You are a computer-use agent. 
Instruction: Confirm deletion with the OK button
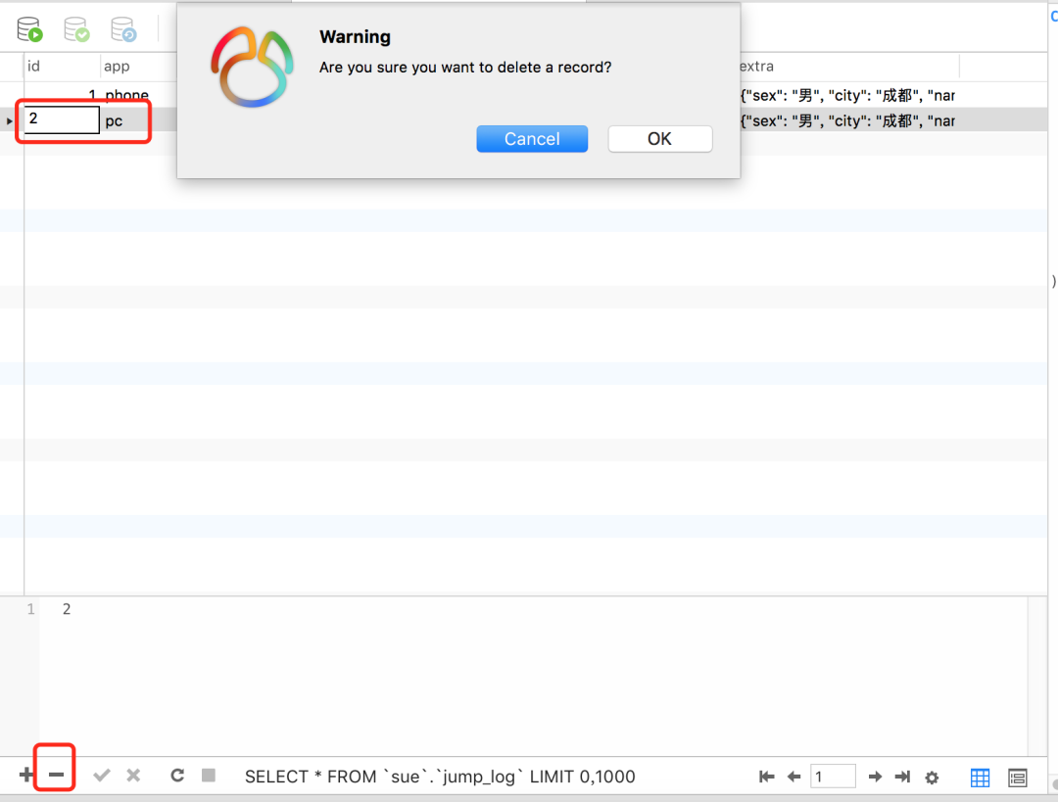659,139
